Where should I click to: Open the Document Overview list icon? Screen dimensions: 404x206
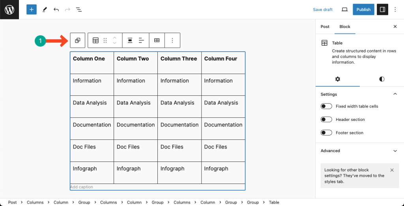coord(79,9)
